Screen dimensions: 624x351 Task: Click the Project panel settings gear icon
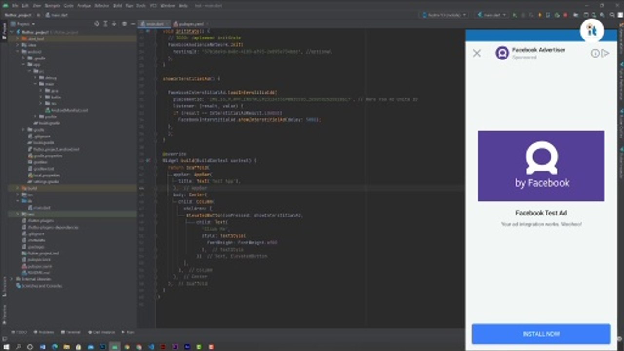pyautogui.click(x=124, y=24)
